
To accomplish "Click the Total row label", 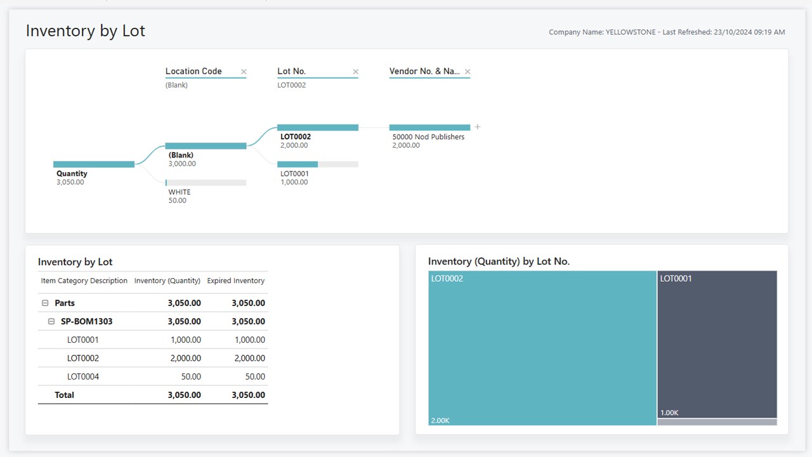I will click(x=64, y=395).
